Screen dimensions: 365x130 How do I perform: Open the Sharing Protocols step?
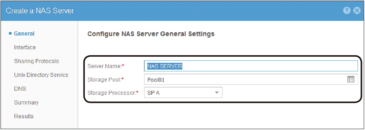36,61
